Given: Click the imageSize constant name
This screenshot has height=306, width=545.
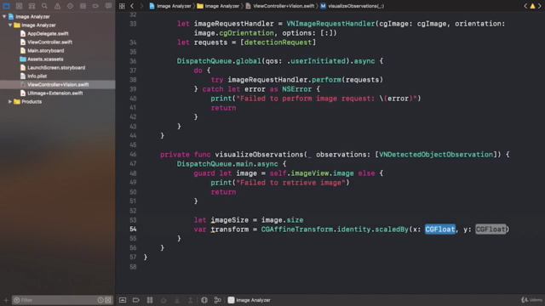Looking at the screenshot, I should pos(230,220).
